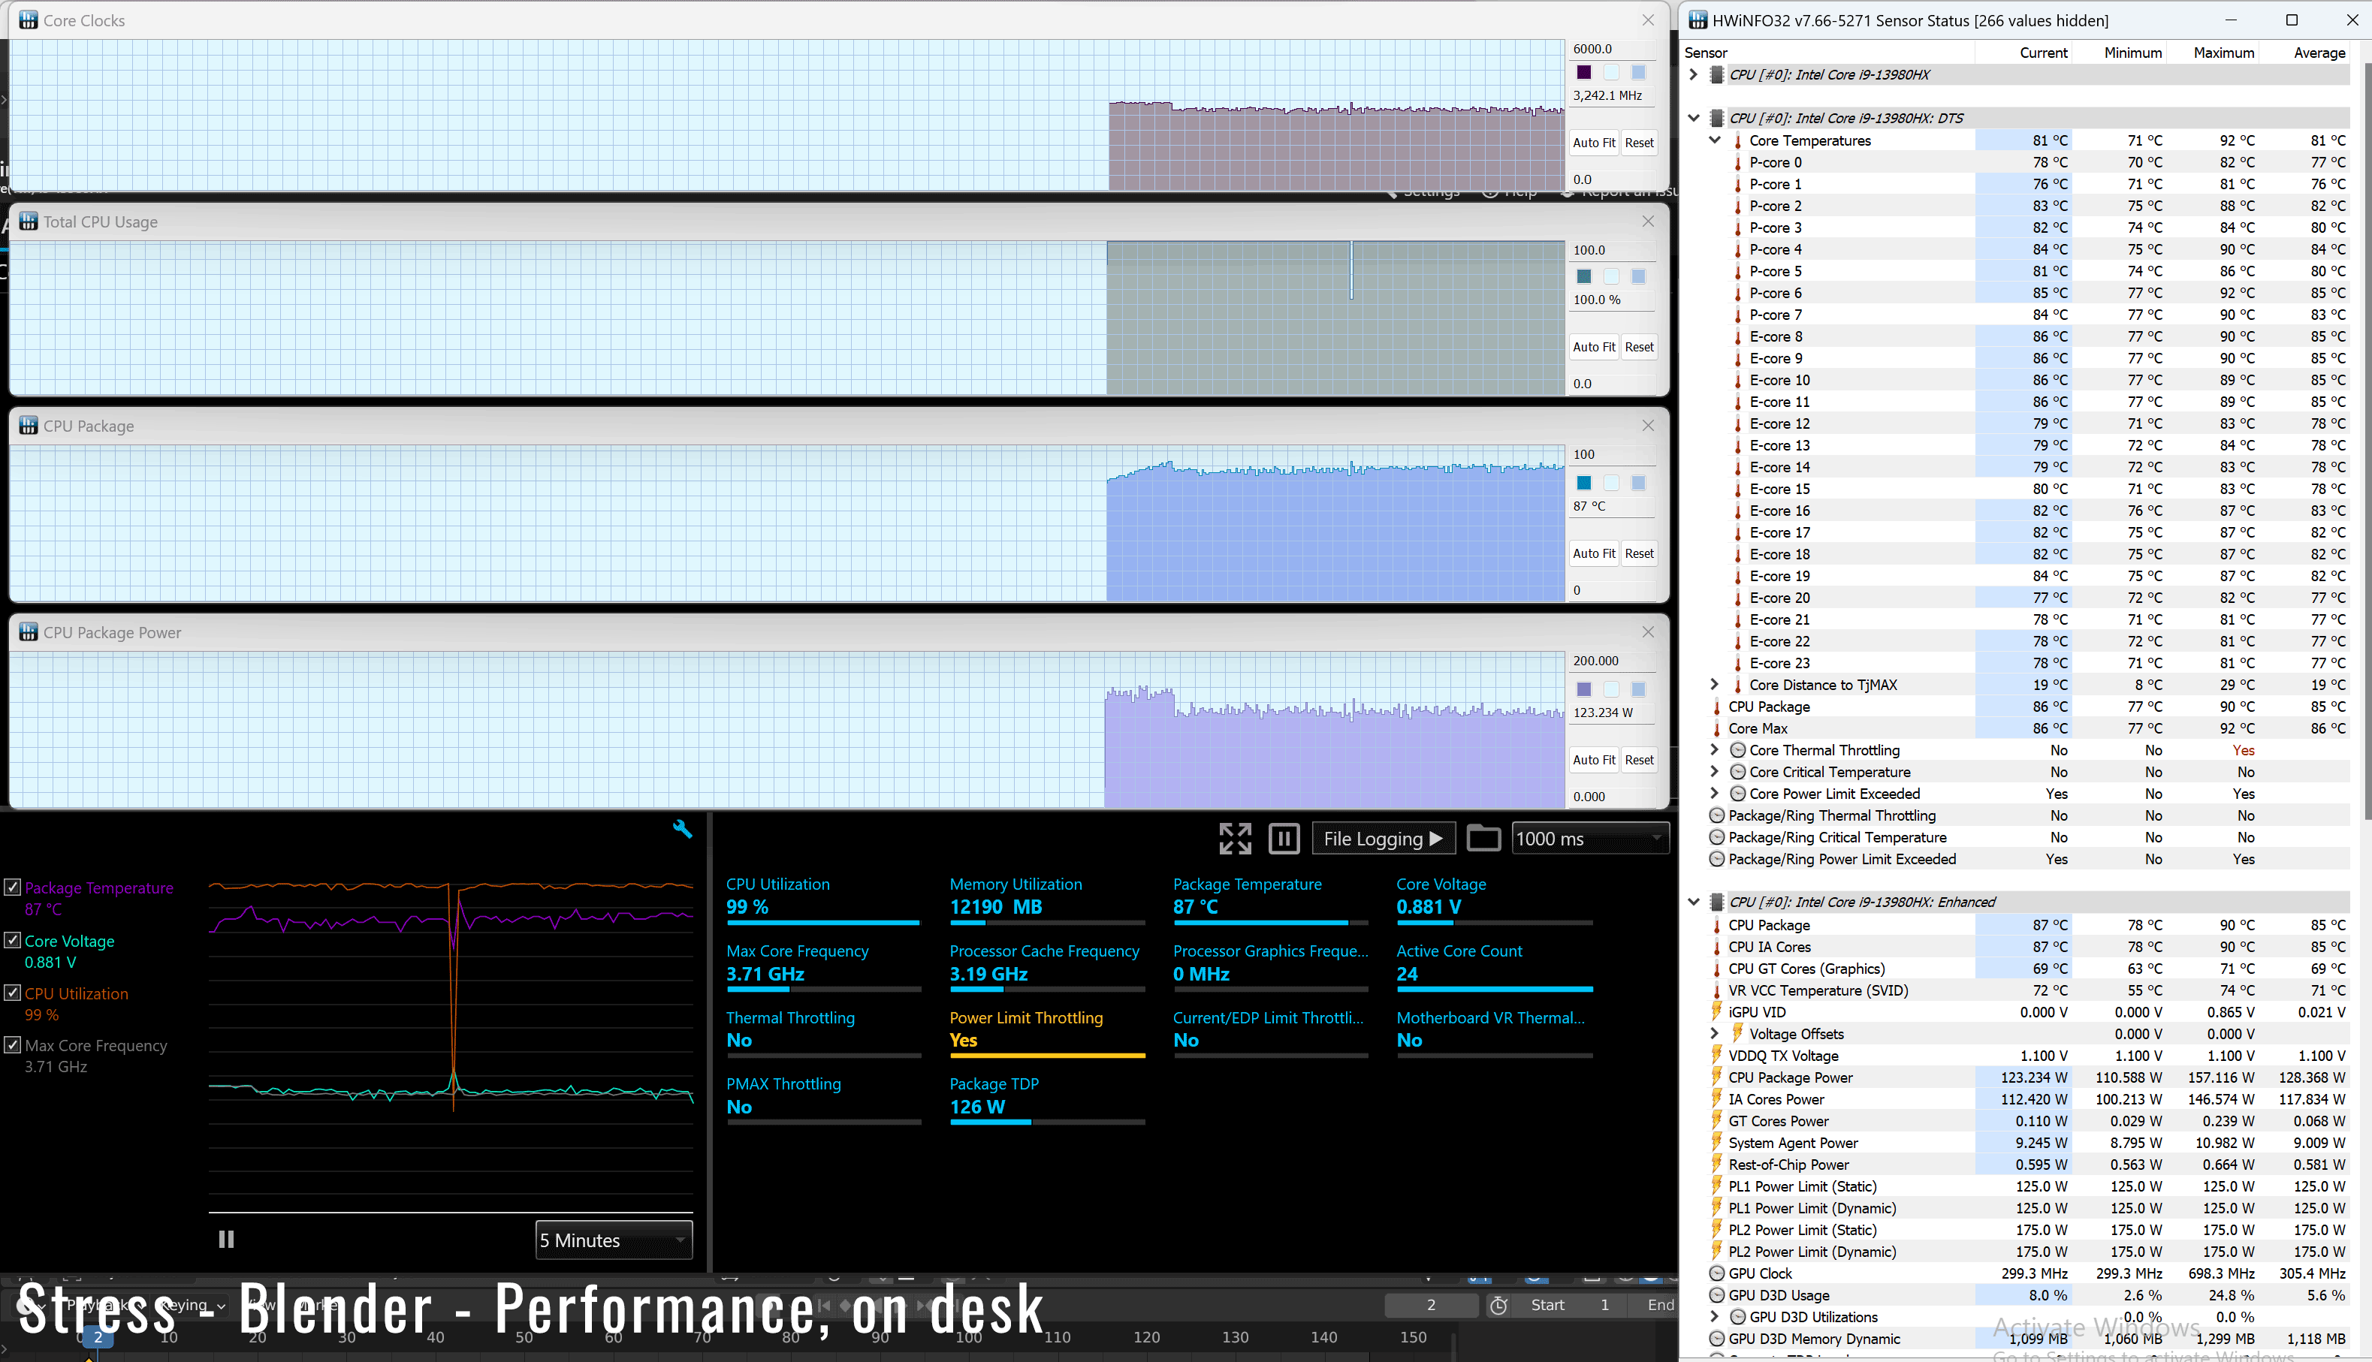Uncheck Core Voltage graph checkbox
Screen dimensions: 2372x1362
pyautogui.click(x=13, y=940)
